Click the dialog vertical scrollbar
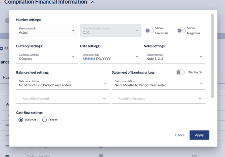Image resolution: width=225 pixels, height=157 pixels. point(212,55)
